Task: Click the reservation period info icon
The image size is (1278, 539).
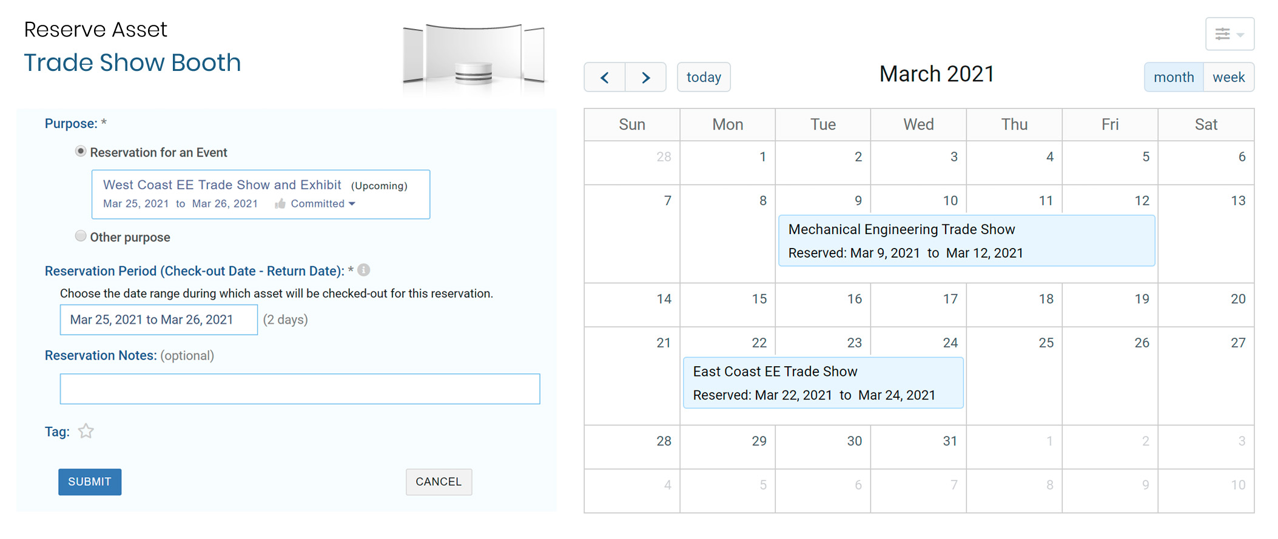Action: (364, 270)
